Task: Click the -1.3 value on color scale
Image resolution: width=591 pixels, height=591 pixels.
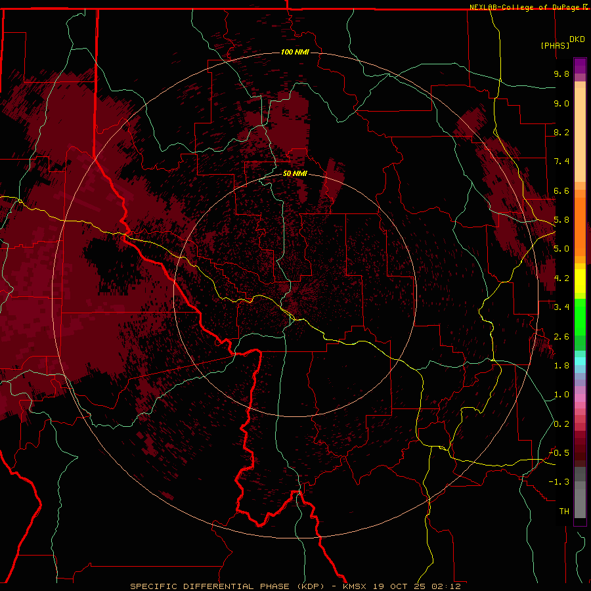Action: point(559,482)
